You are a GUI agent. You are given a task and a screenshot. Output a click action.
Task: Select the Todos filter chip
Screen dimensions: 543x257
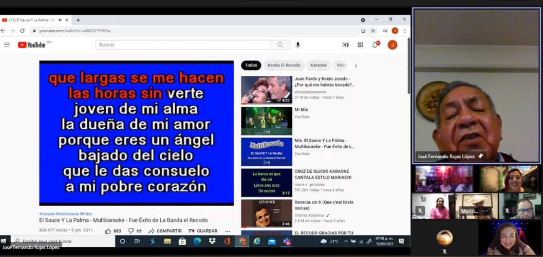[x=251, y=65]
